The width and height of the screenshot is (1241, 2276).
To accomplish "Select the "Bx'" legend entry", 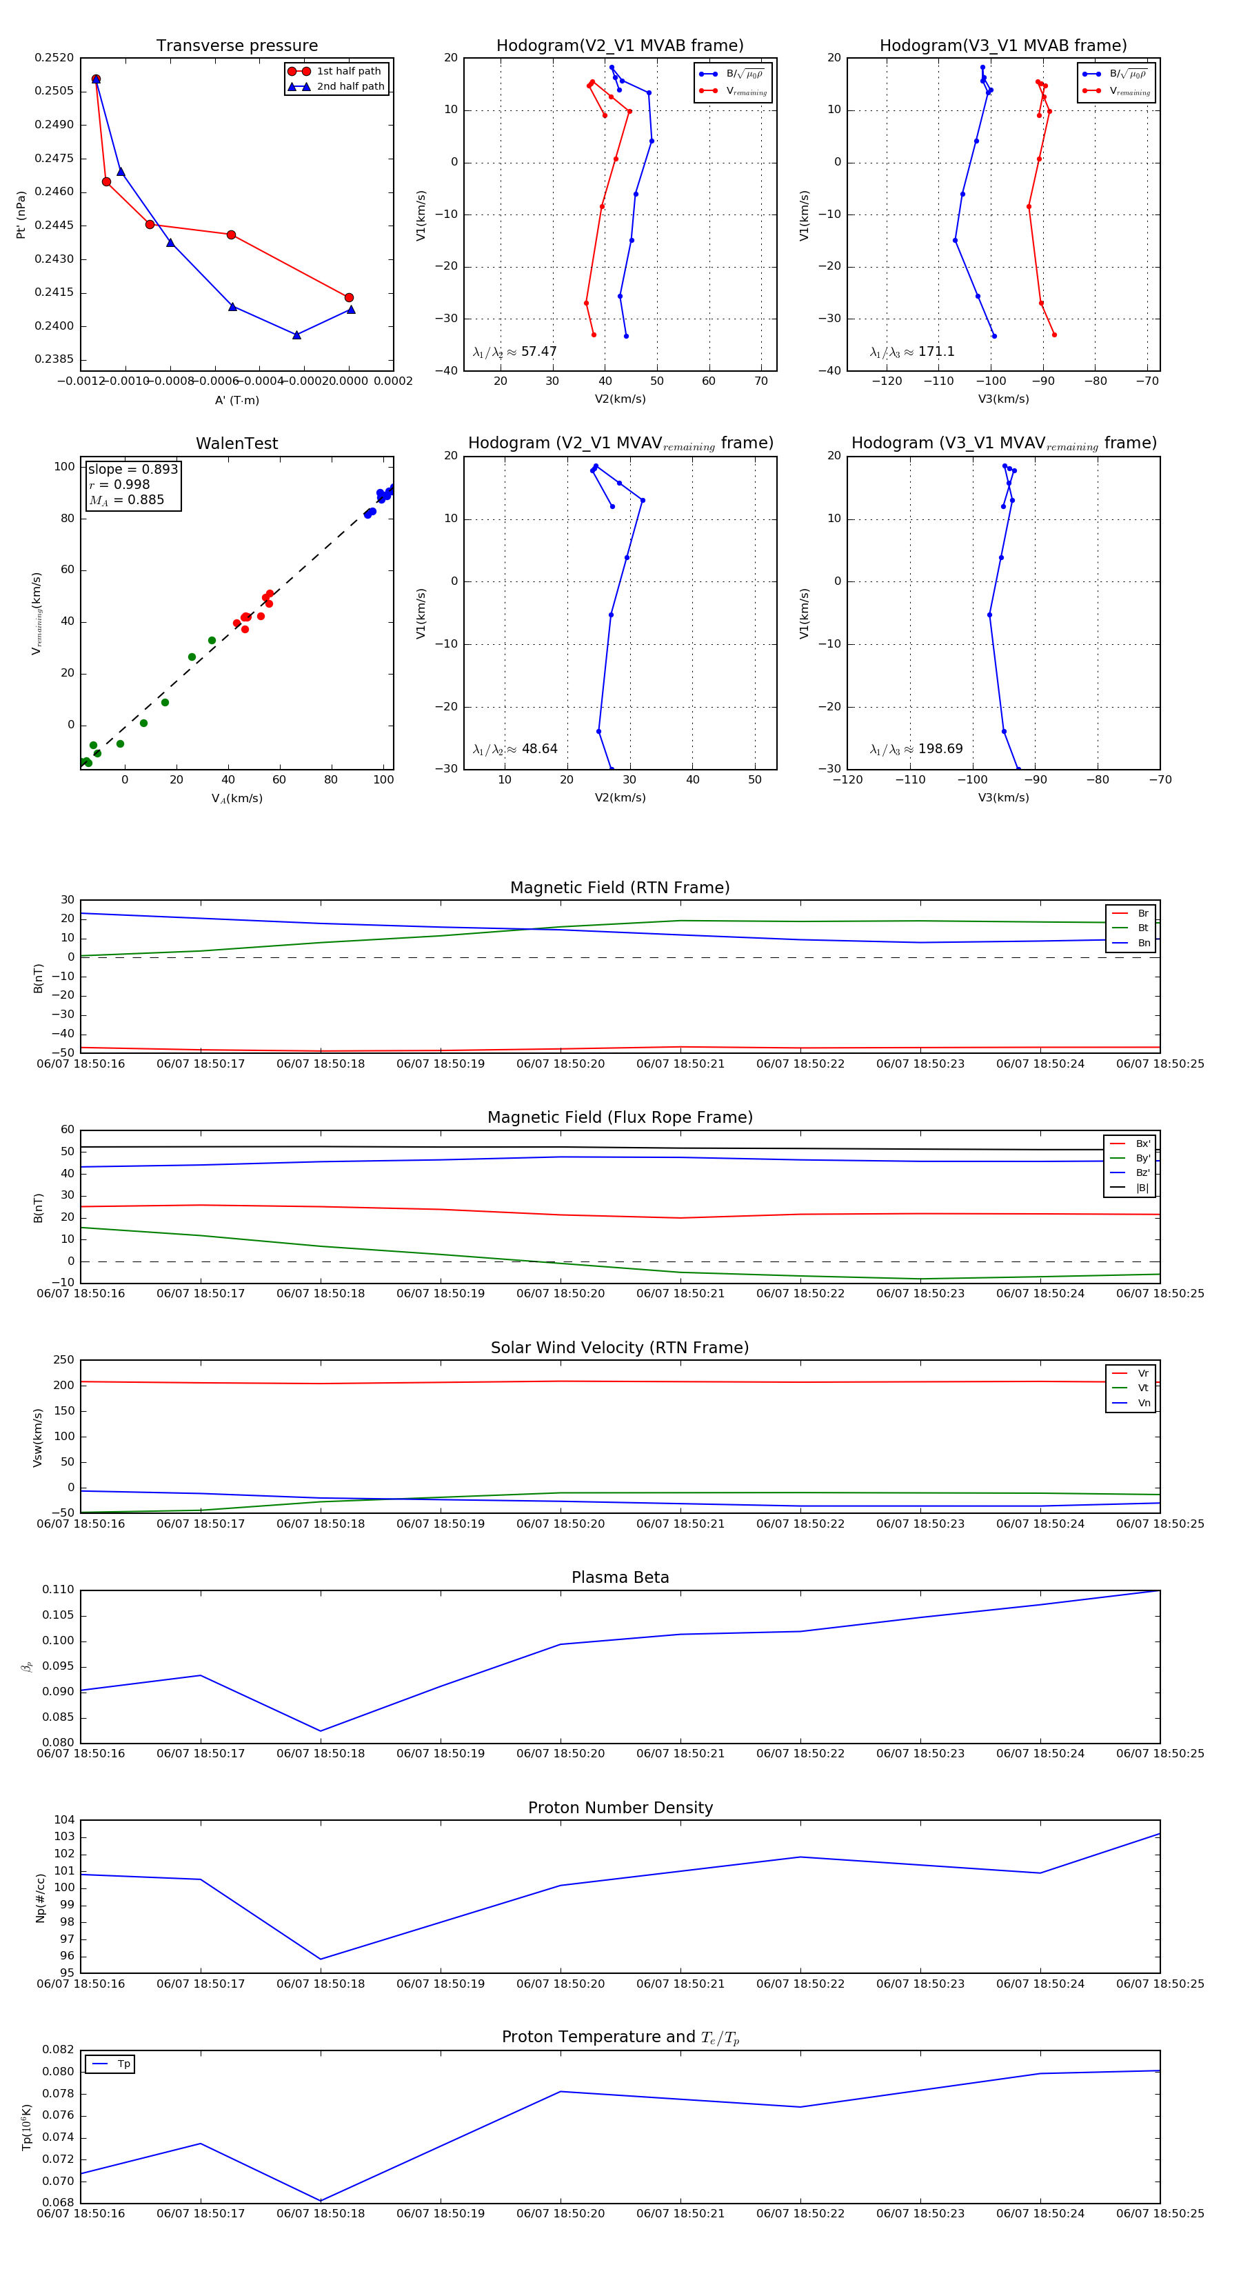I will click(1130, 1144).
